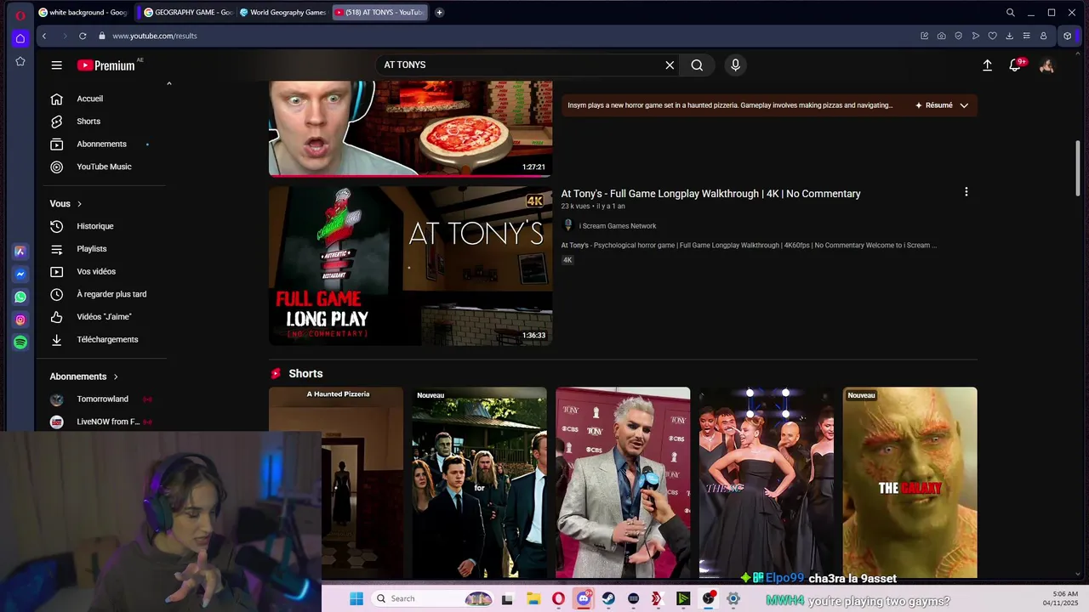Screen dimensions: 1089x612
Task: Reload the current page
Action: [x=83, y=36]
